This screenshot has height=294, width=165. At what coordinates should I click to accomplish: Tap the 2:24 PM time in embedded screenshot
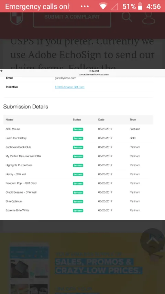tap(94, 71)
